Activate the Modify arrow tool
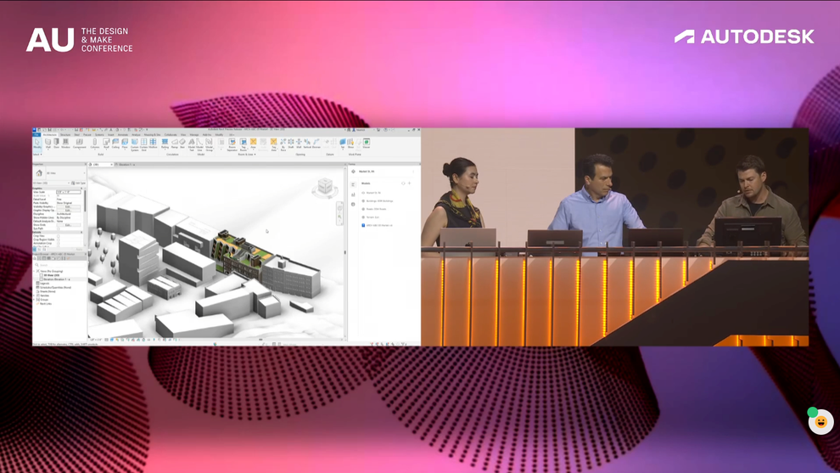This screenshot has width=840, height=473. (x=37, y=144)
